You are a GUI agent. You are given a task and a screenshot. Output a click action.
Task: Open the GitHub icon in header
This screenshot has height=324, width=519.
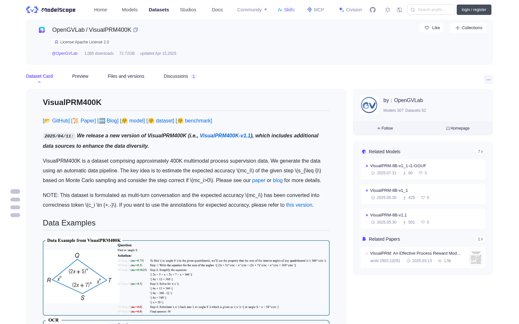coord(373,10)
